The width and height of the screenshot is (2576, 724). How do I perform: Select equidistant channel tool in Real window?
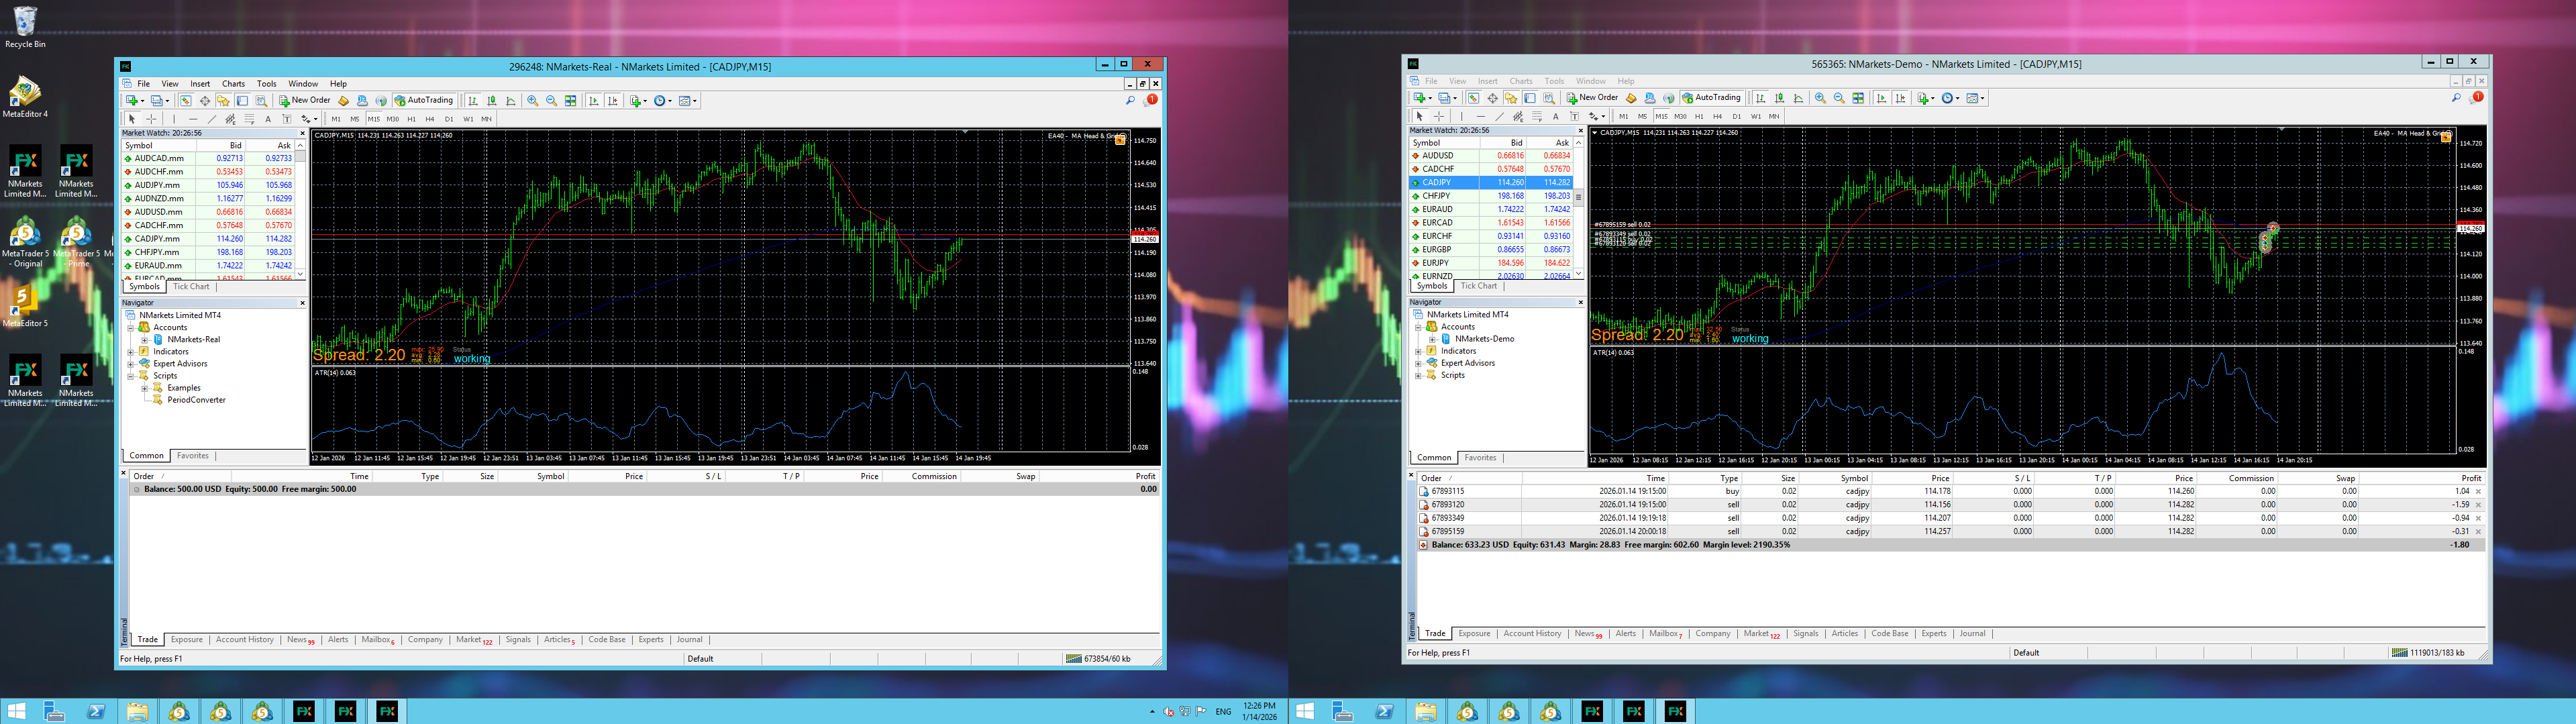point(231,119)
